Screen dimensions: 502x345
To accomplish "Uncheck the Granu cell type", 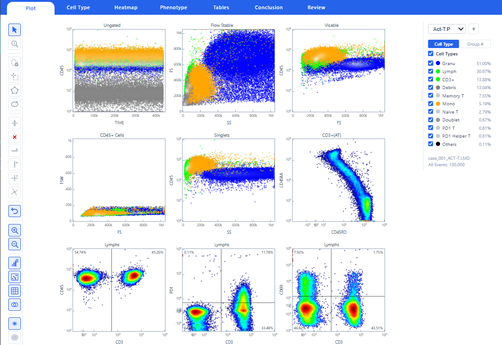I will point(431,63).
